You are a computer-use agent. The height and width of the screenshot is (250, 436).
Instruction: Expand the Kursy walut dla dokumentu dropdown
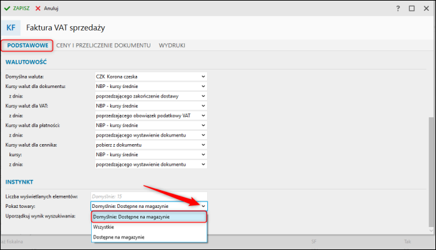tap(151, 86)
